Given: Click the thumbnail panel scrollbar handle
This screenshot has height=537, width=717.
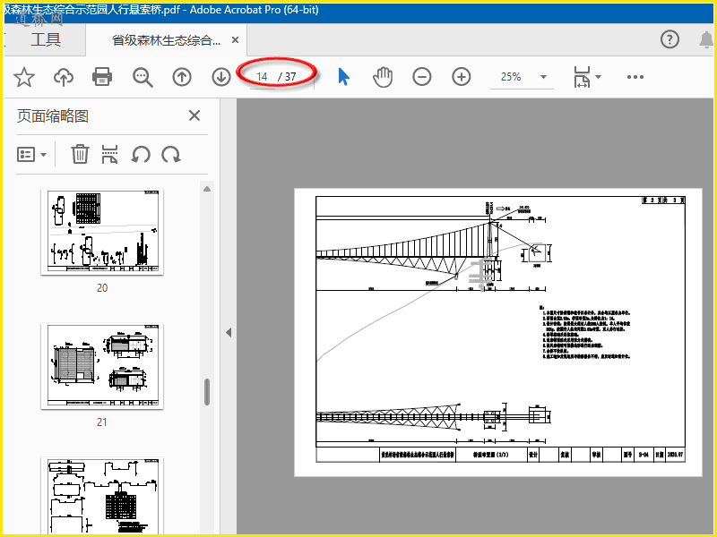Looking at the screenshot, I should pyautogui.click(x=207, y=392).
